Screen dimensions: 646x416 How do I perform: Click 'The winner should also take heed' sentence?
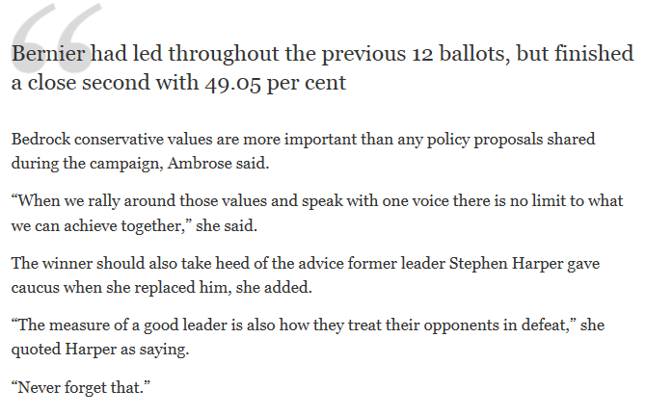(x=306, y=275)
